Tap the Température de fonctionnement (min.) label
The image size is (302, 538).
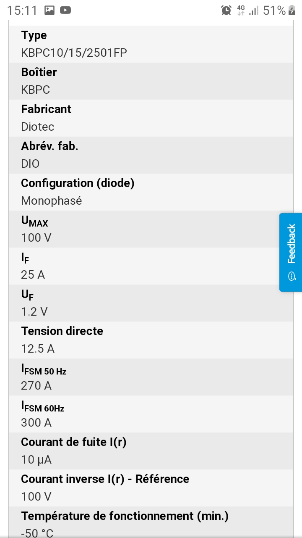click(125, 516)
